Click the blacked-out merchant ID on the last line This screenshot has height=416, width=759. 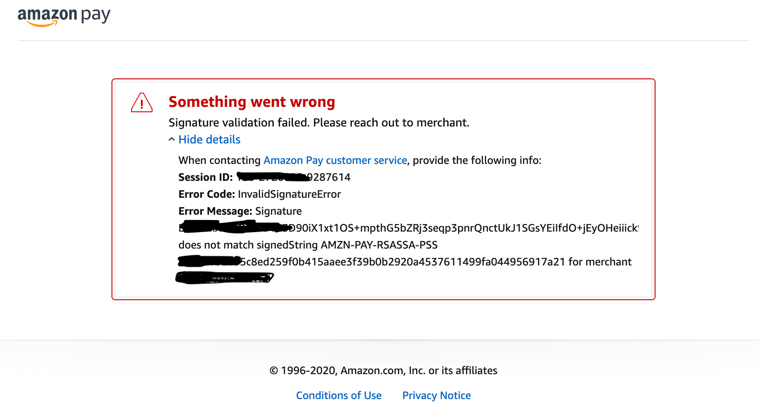point(224,278)
